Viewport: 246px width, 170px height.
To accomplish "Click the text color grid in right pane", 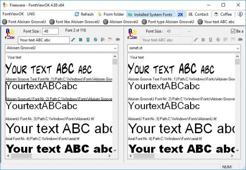I will [225, 39].
